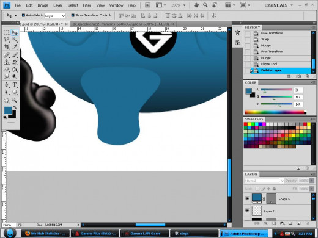318x238 pixels.
Task: Switch to the despicableme2_minions document tab
Action: click(121, 24)
